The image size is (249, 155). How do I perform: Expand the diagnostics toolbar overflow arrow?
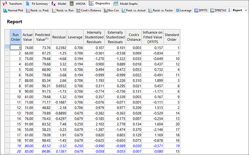246,10
